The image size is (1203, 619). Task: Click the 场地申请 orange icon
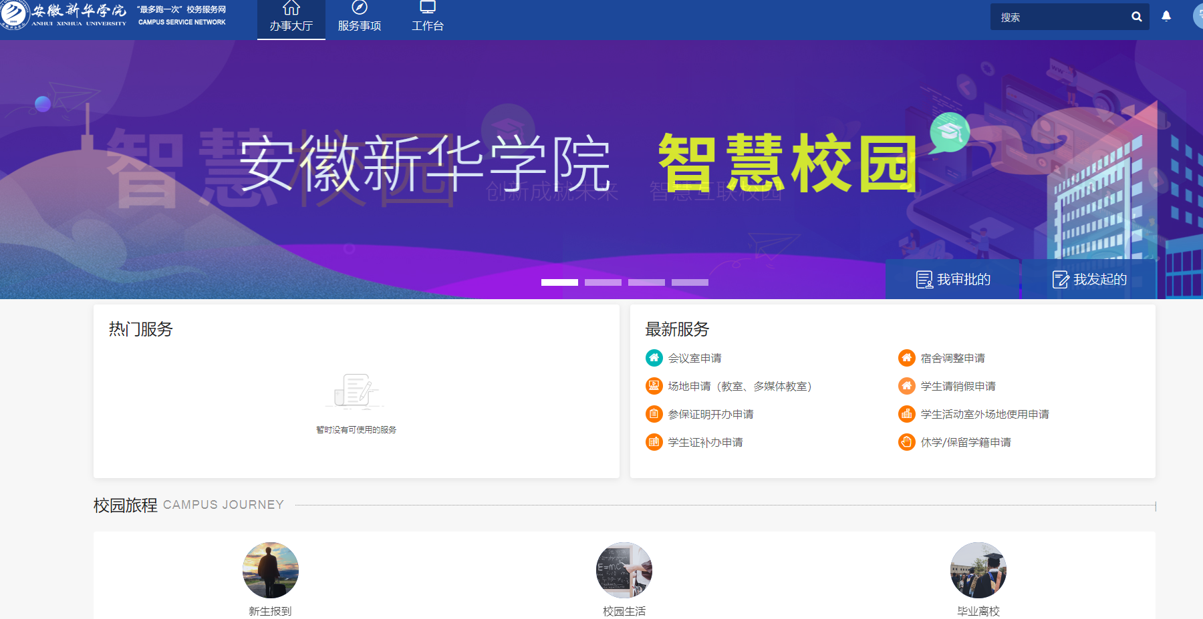pos(654,386)
